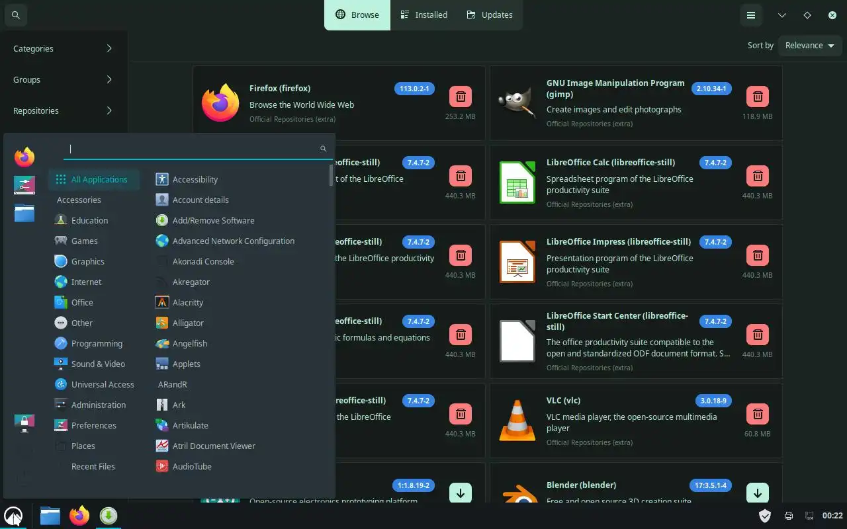
Task: Install Blender with the download arrow button
Action: coord(758,493)
